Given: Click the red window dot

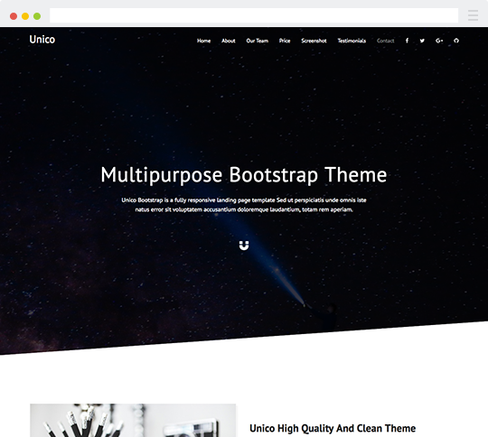Looking at the screenshot, I should [x=14, y=16].
